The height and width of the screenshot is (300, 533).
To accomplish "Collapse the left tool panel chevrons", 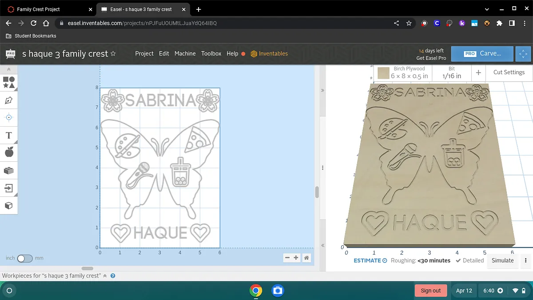I will click(9, 69).
